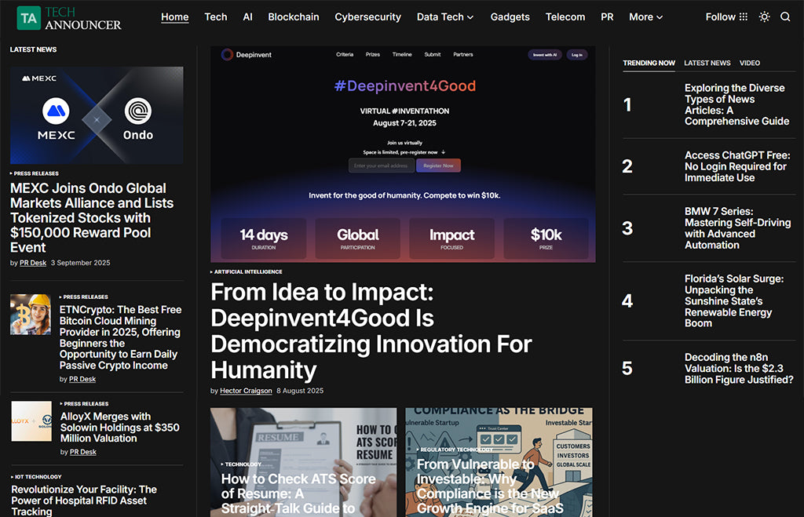Read the Deepinvent4Good headline article
This screenshot has height=517, width=804.
[371, 331]
